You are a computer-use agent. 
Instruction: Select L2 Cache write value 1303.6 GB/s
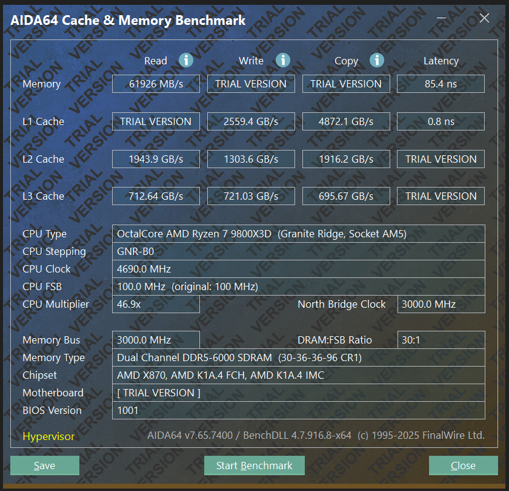tap(251, 159)
